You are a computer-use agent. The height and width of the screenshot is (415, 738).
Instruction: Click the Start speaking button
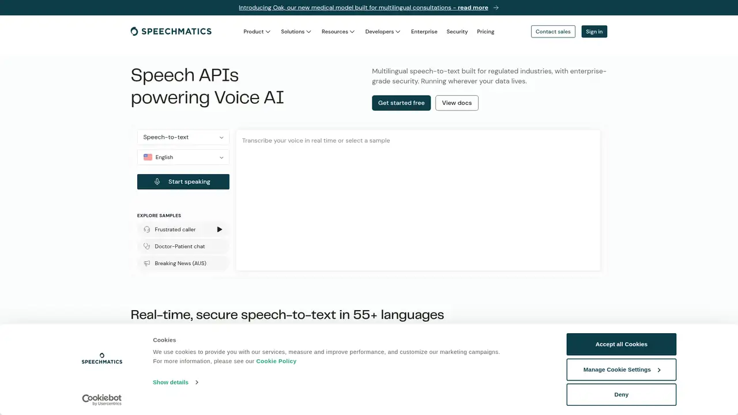point(183,182)
